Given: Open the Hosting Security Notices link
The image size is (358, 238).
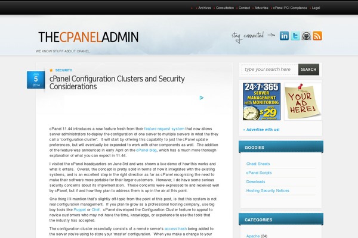Looking at the screenshot, I should tap(268, 190).
